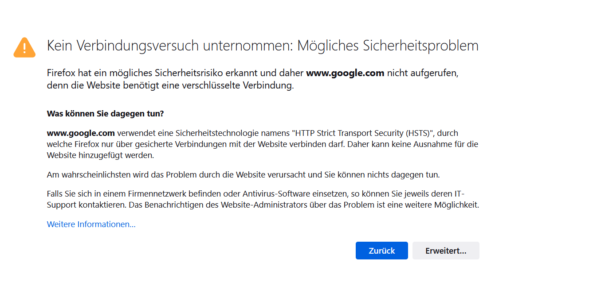
Task: Click the heading text "Kein Verbindungsversuch unternommen"
Action: 168,46
